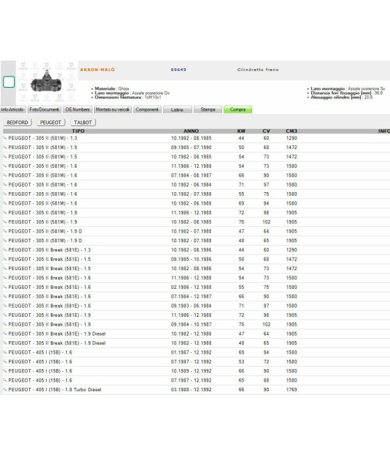This screenshot has height=456, width=390.
Task: Click magnifier icon for 305 II Break 1.3 row
Action: (x=5, y=250)
